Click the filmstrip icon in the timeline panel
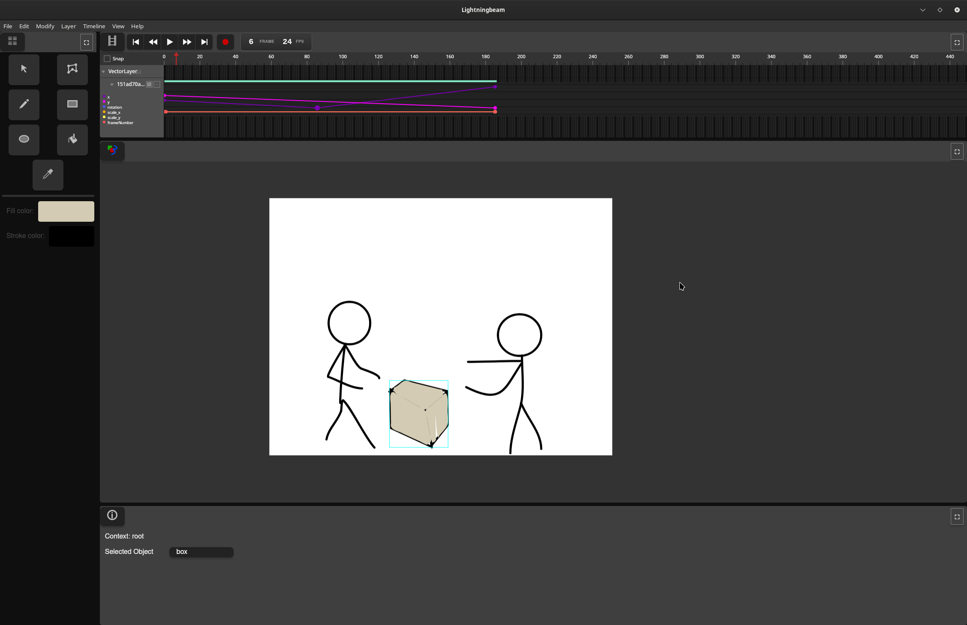The image size is (967, 625). pyautogui.click(x=112, y=42)
